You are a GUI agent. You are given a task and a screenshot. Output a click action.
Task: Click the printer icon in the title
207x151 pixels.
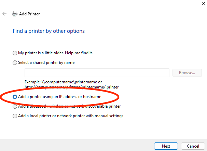15,14
